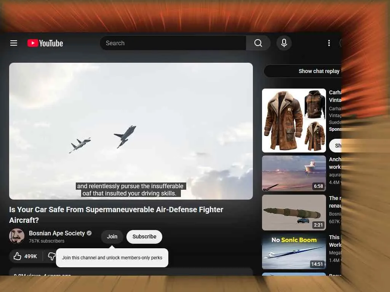Image resolution: width=390 pixels, height=292 pixels.
Task: Open the three-dot settings menu
Action: click(x=329, y=43)
